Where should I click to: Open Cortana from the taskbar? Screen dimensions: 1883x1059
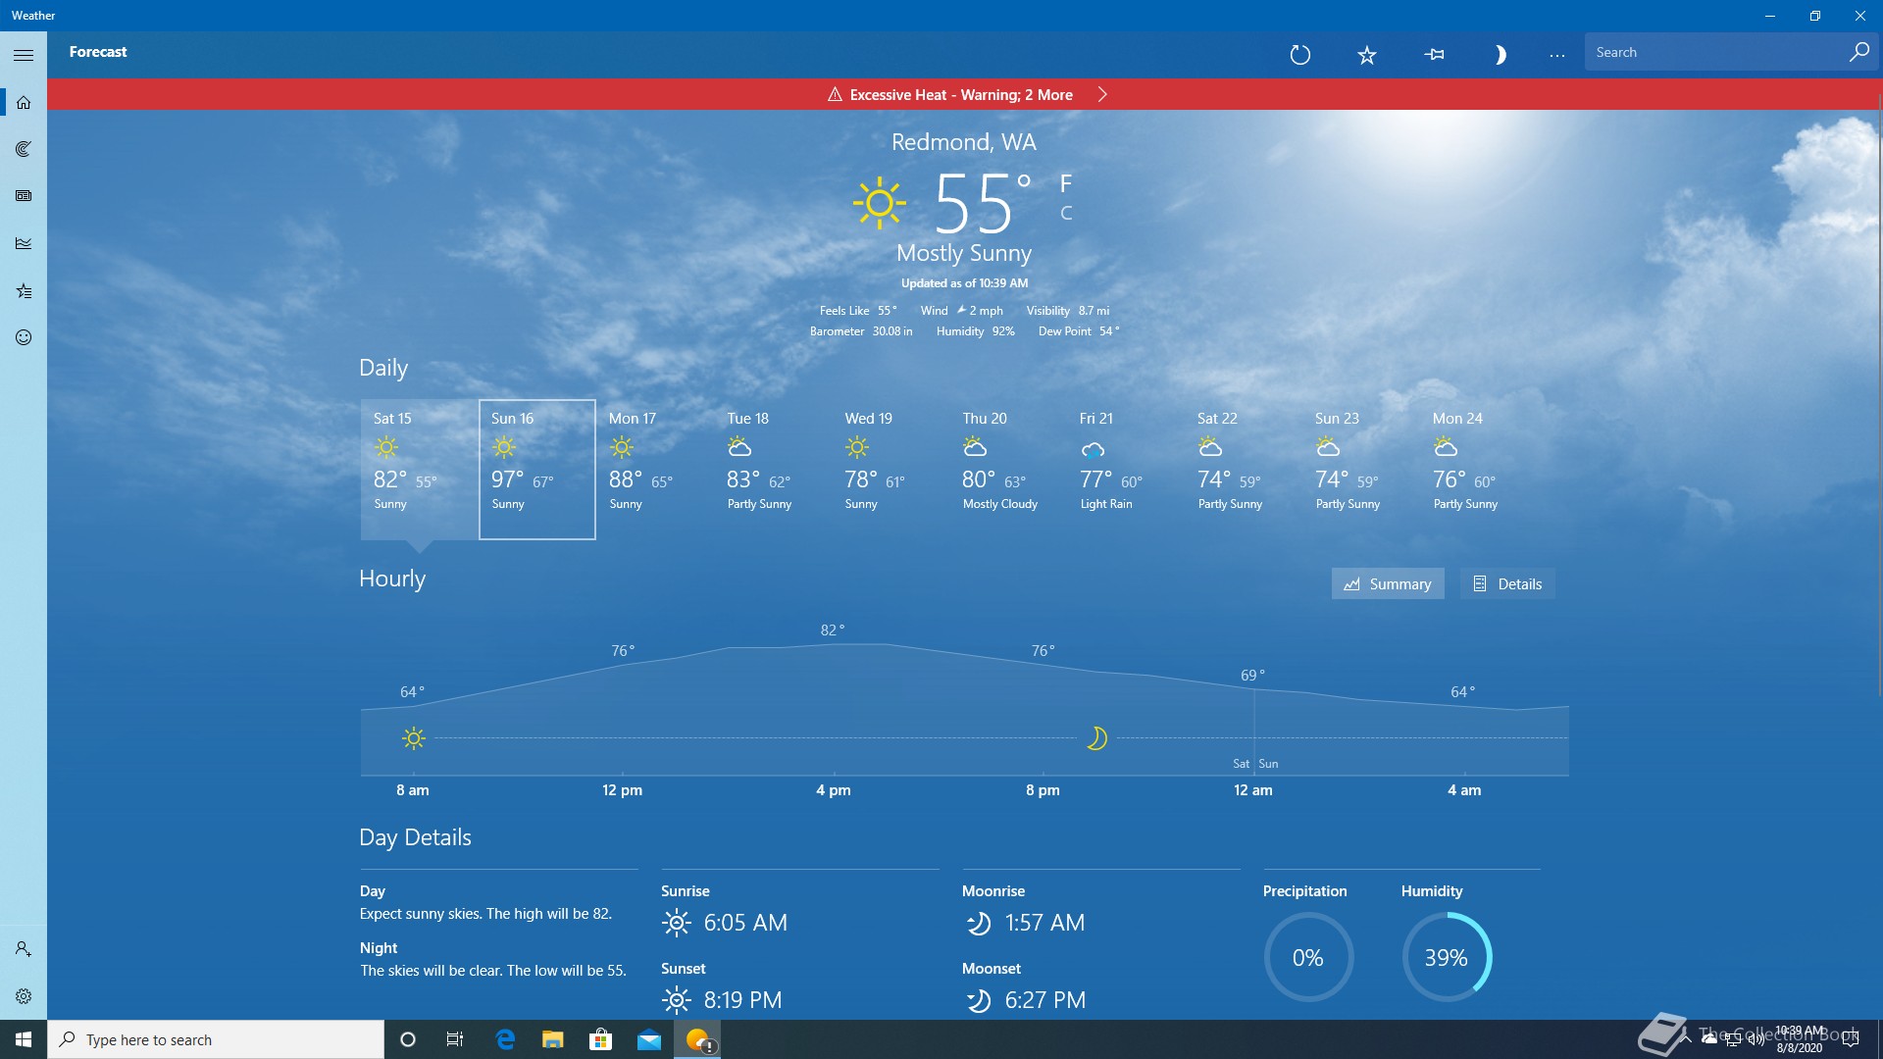tap(408, 1039)
